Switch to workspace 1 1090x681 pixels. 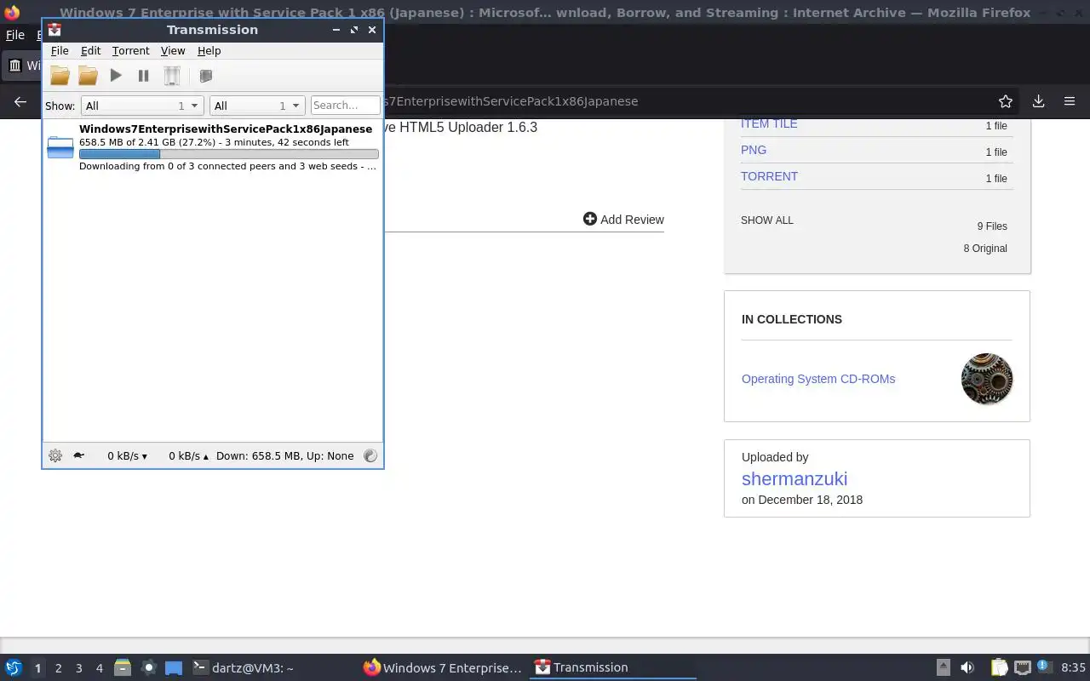pyautogui.click(x=37, y=668)
